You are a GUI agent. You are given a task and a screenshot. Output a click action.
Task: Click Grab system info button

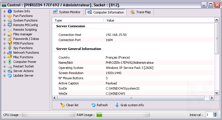coord(129,105)
